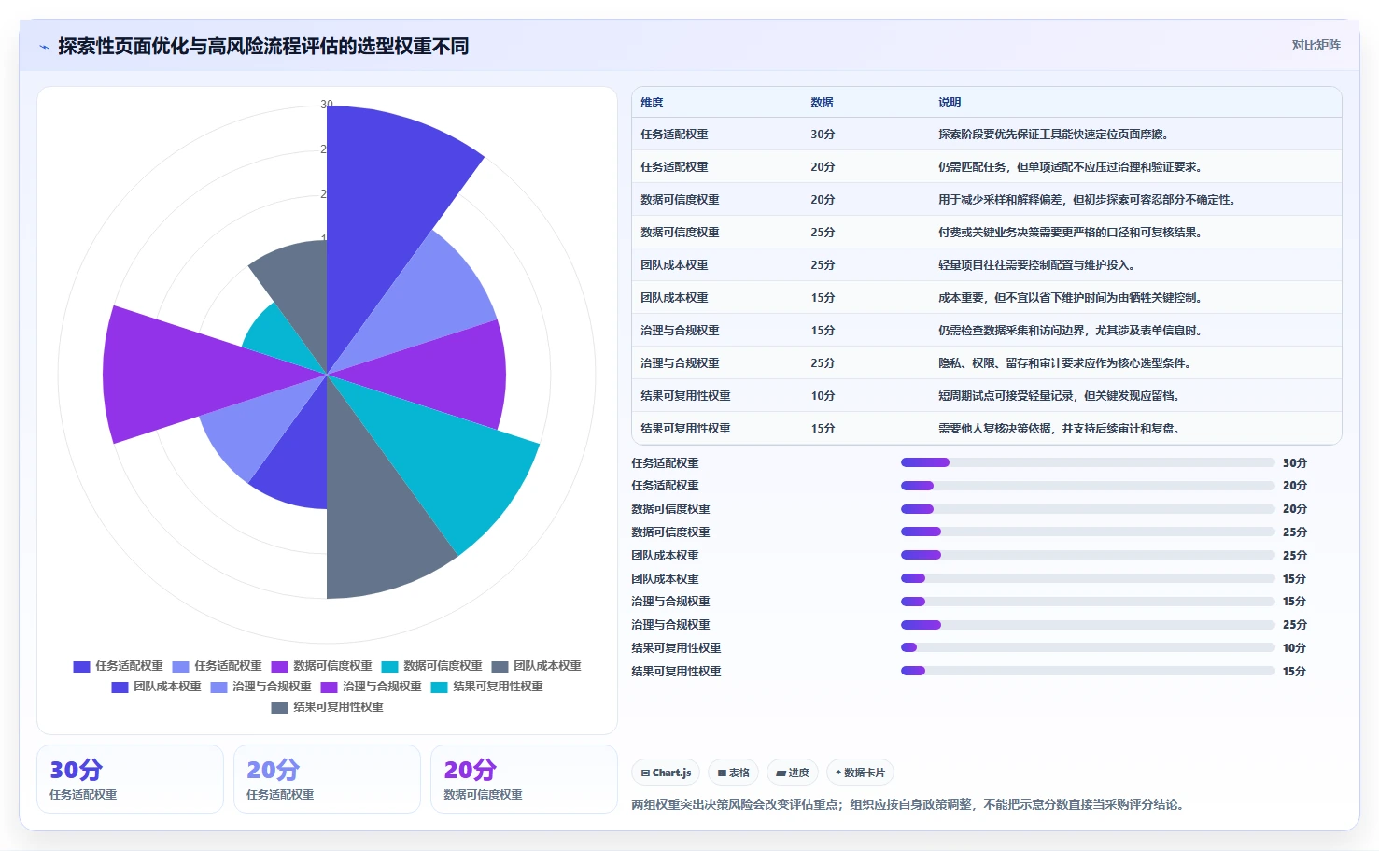Select the table row starting with 用于减少采样和解释偏差
Screen dimensions: 1379x851
pyautogui.click(x=987, y=200)
